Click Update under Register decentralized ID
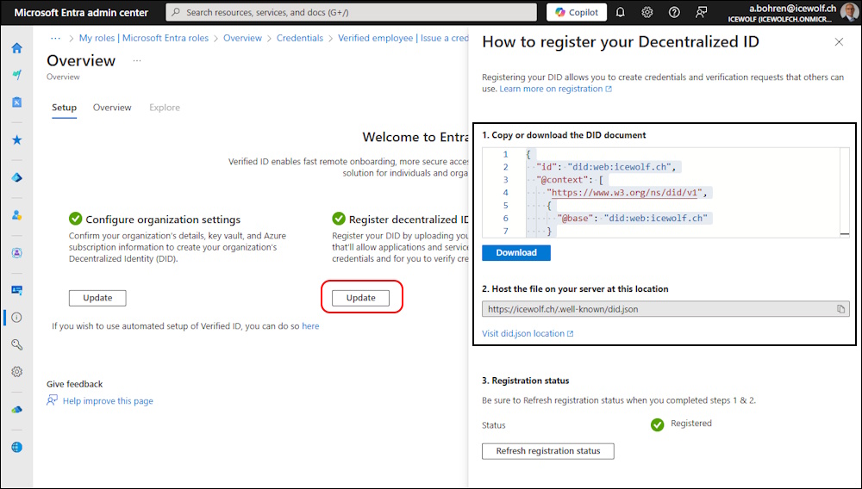The width and height of the screenshot is (862, 489). click(x=360, y=298)
